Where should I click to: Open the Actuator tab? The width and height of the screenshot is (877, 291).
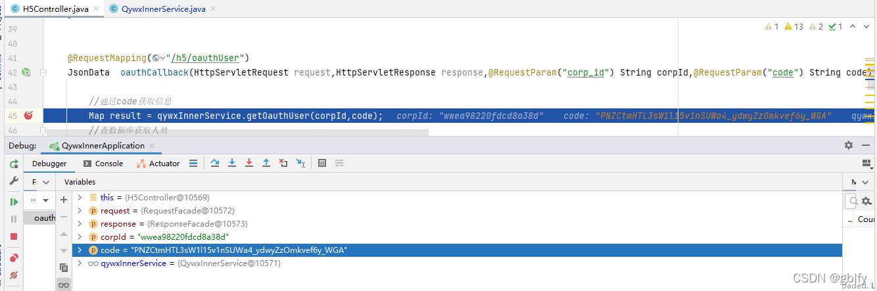click(x=158, y=164)
